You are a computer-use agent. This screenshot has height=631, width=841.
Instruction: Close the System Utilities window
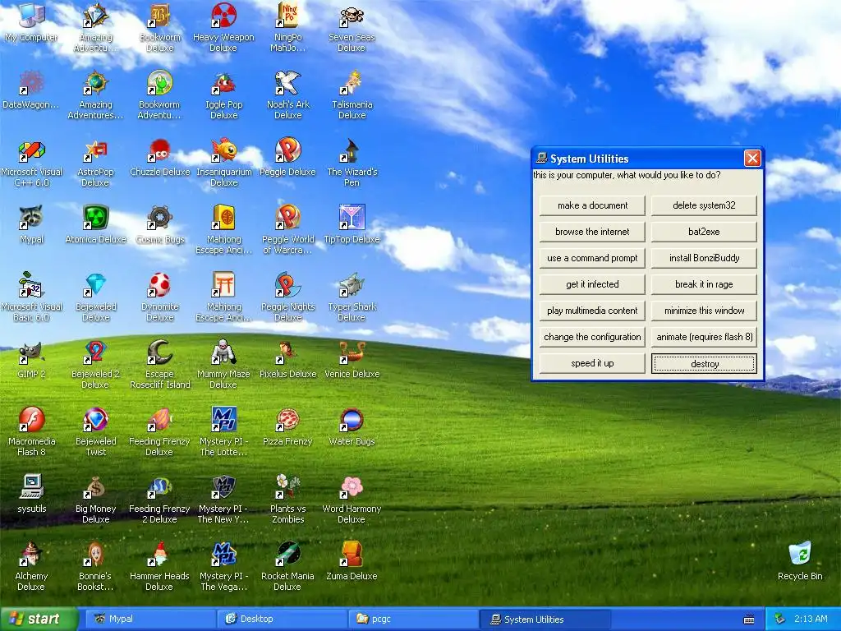pyautogui.click(x=752, y=159)
